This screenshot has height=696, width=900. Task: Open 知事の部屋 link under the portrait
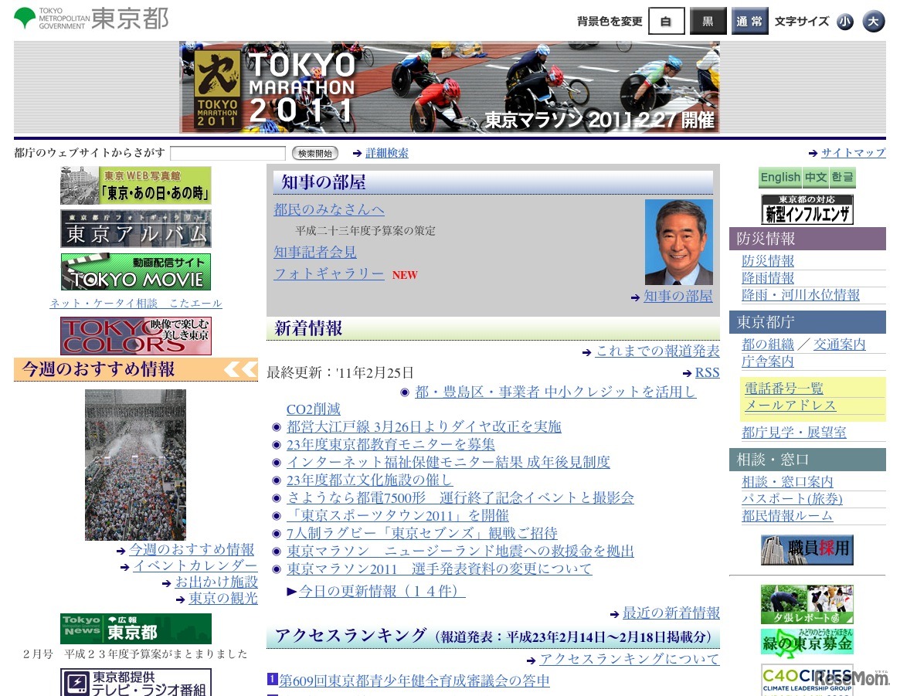click(678, 297)
